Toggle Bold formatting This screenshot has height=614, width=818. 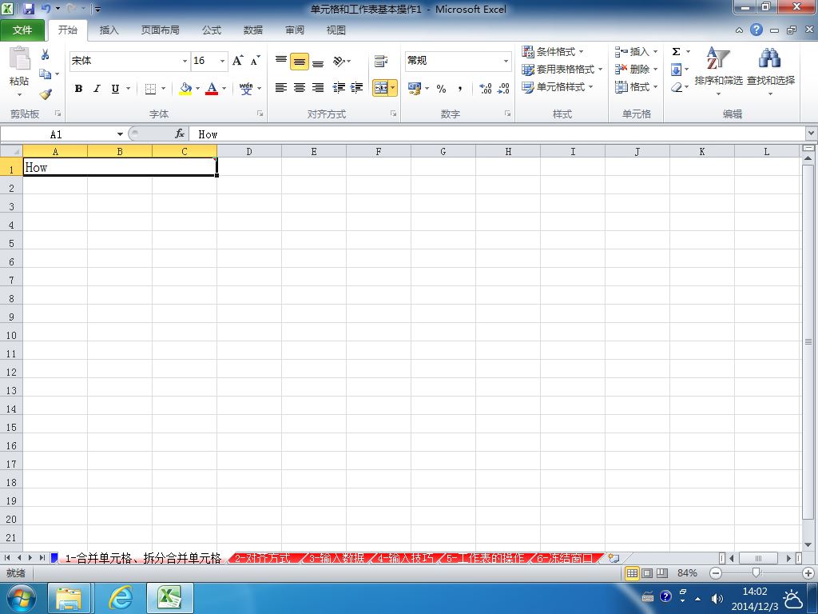[78, 89]
